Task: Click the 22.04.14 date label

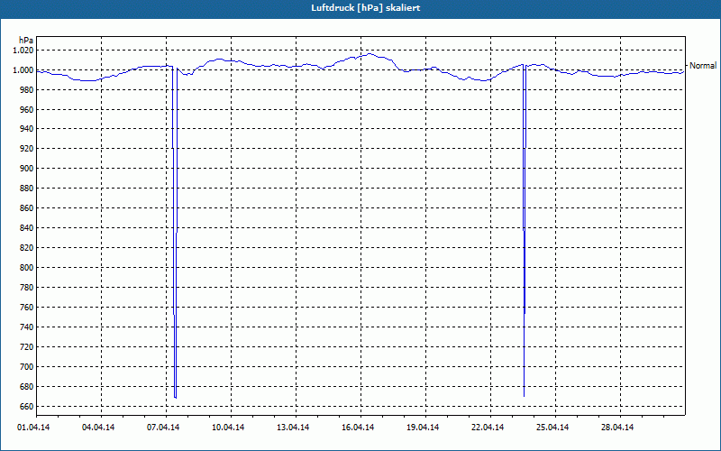Action: click(x=488, y=428)
